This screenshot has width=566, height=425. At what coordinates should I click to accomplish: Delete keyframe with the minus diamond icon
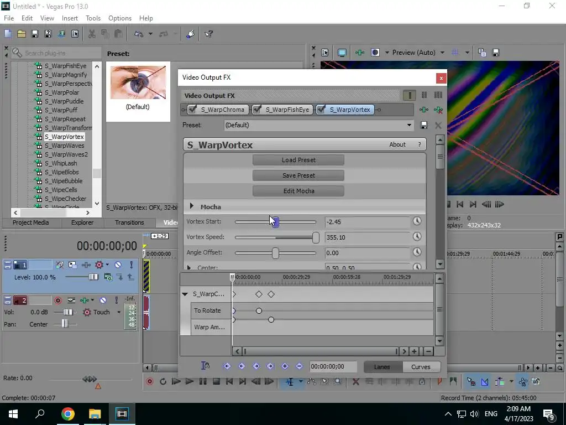299,366
